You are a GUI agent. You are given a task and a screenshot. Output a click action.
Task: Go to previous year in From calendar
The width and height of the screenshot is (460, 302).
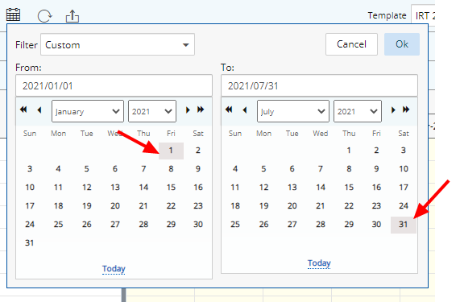coord(23,110)
